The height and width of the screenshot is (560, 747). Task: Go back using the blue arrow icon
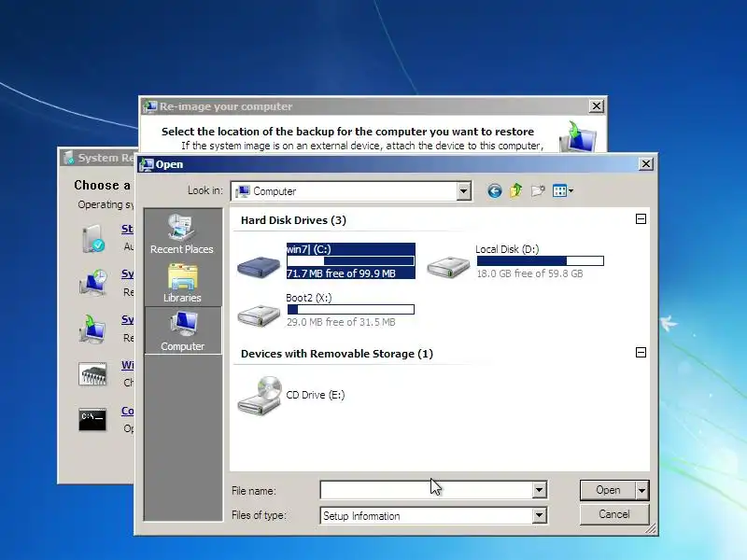click(x=495, y=191)
